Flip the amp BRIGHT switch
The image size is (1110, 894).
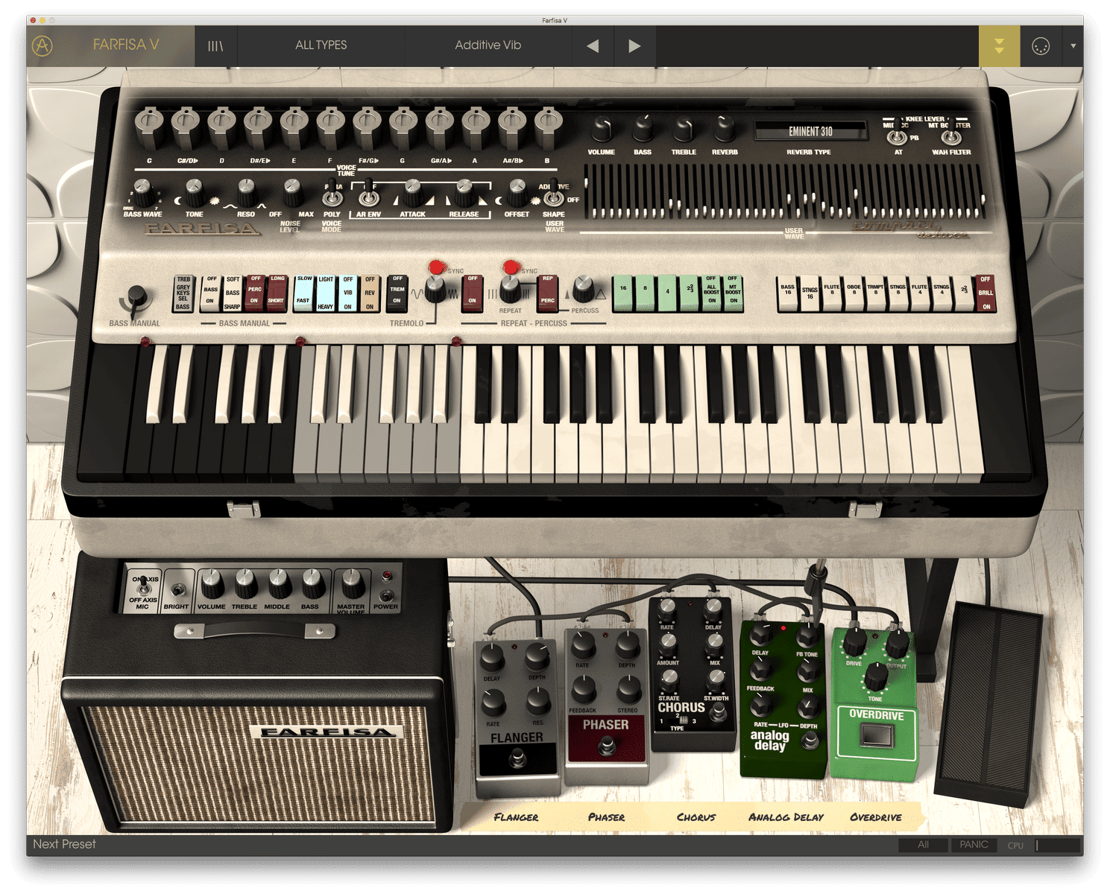[177, 590]
